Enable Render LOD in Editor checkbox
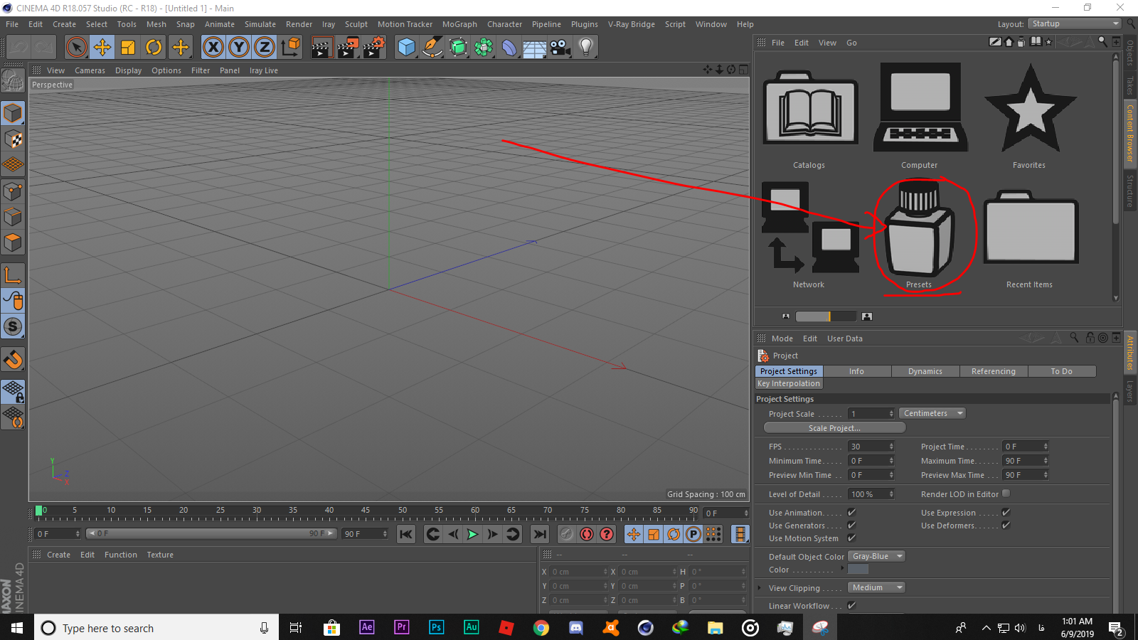This screenshot has height=640, width=1138. [x=1006, y=494]
